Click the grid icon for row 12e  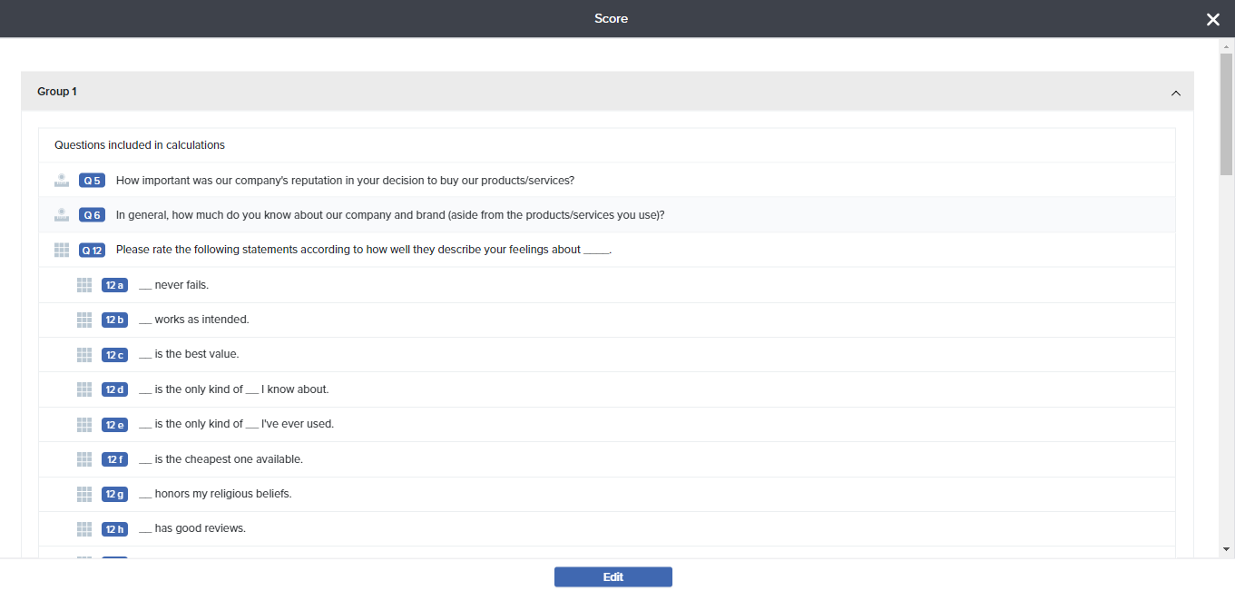tap(84, 424)
